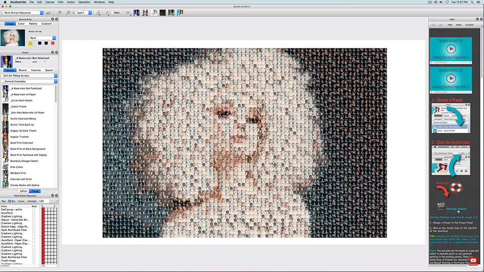Click the zoom-in magnifier toolbar icon
484x272 pixels.
tap(59, 13)
